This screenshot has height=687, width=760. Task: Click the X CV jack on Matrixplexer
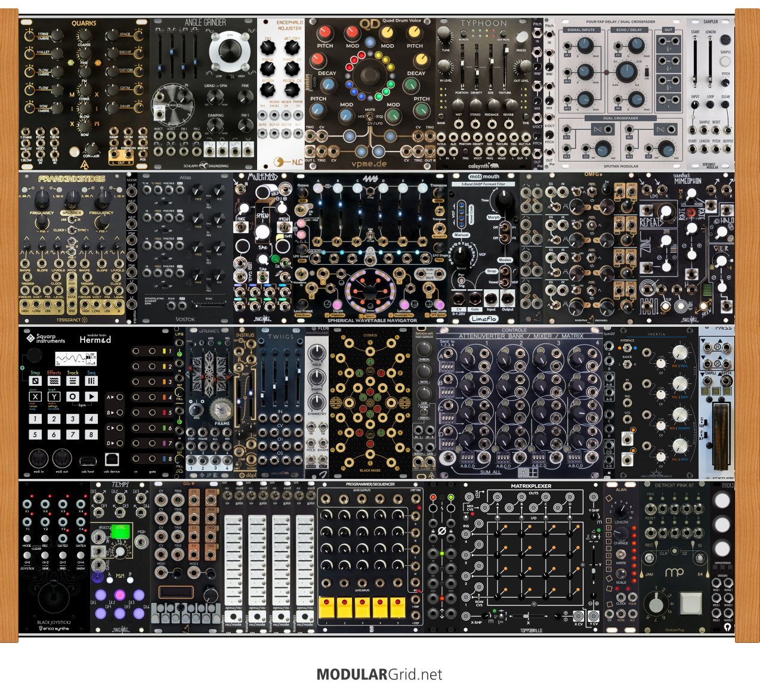579,615
